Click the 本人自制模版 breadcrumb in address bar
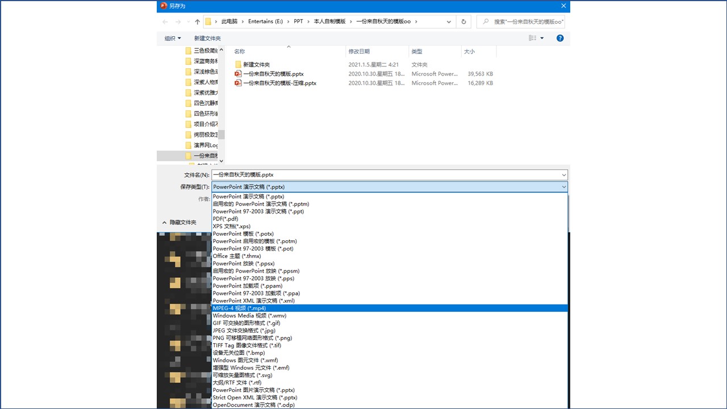Viewport: 727px width, 409px height. (329, 22)
